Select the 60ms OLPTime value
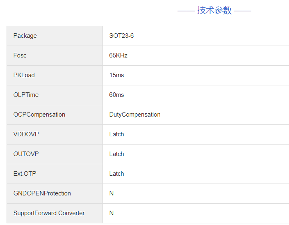The image size is (289, 225). coord(116,95)
